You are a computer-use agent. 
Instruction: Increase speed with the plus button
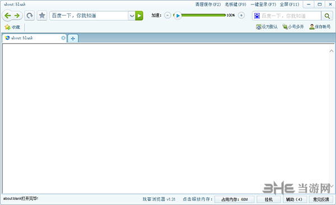coord(241,16)
